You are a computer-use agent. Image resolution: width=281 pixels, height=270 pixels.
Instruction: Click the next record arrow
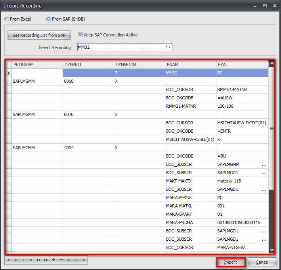click(31, 260)
